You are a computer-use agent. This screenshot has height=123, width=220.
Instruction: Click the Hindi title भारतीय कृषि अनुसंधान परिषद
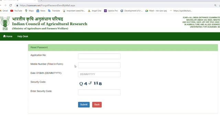[37, 19]
